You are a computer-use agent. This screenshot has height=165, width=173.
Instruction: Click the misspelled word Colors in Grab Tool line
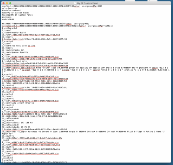(x=32, y=46)
